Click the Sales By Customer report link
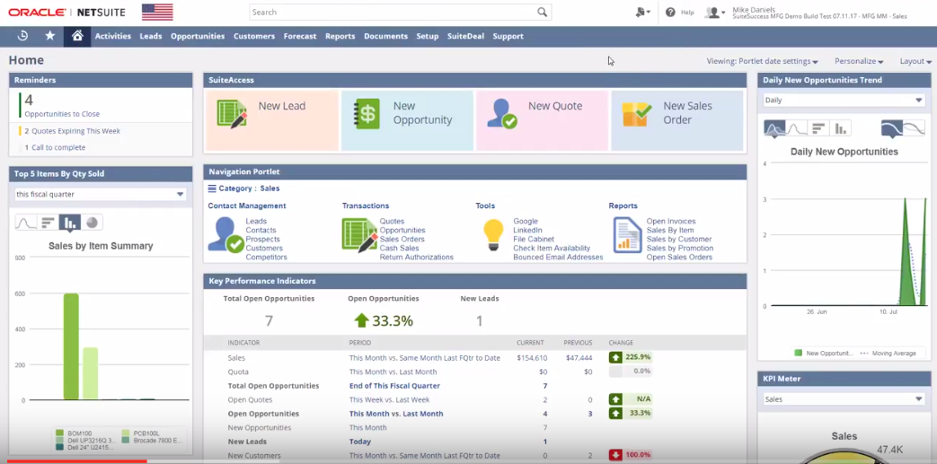The image size is (937, 464). point(678,240)
